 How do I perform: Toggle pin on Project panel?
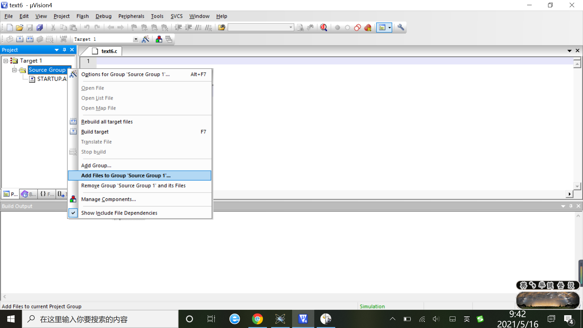[64, 50]
